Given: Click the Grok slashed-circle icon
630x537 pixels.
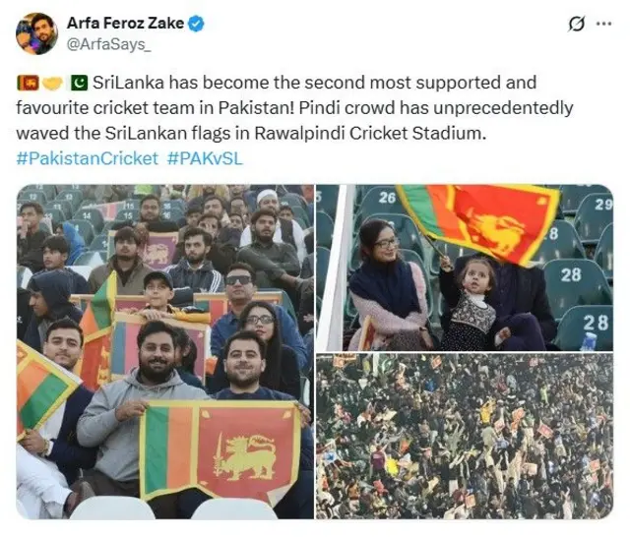Looking at the screenshot, I should click(576, 24).
